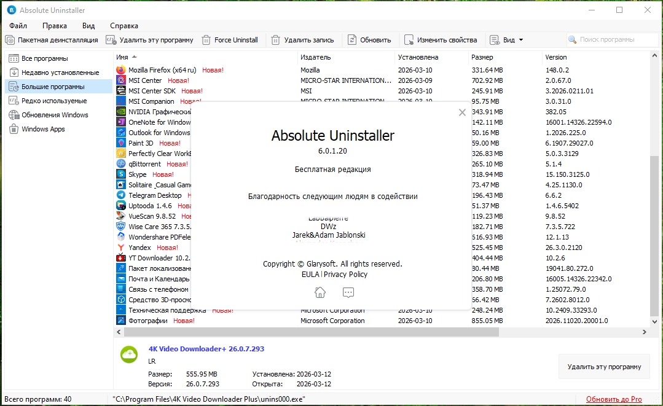Open the Справка menu

[124, 26]
